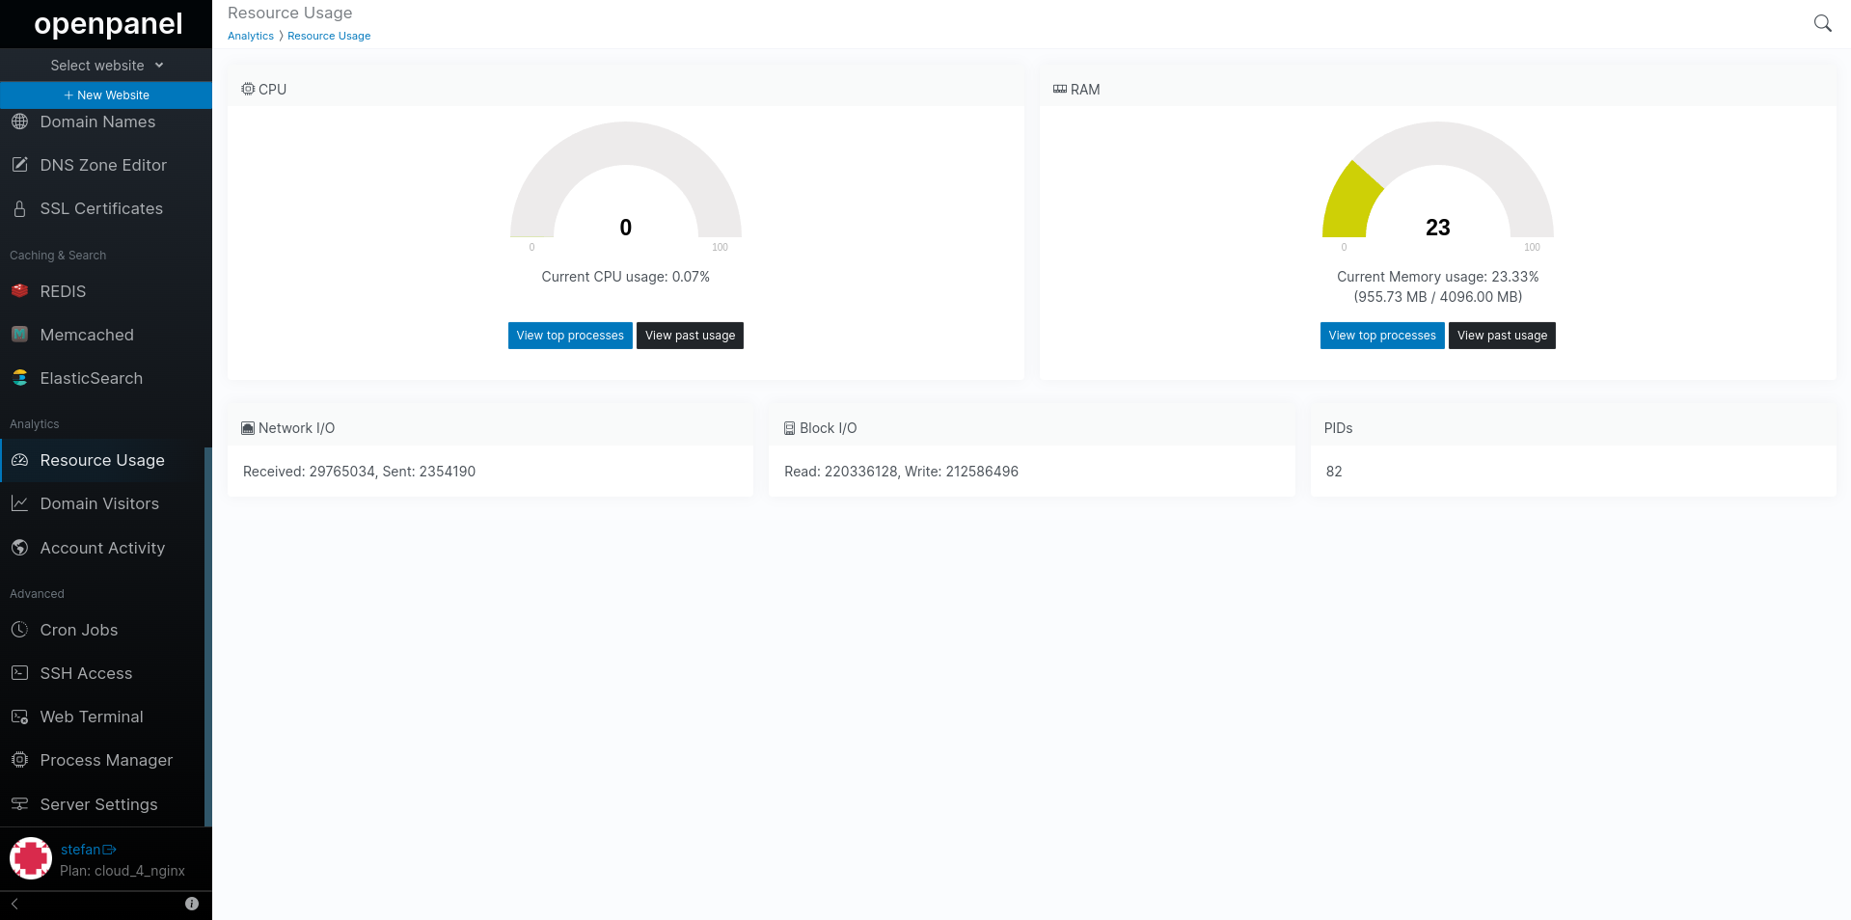Open Process Manager menu item
The width and height of the screenshot is (1851, 920).
coord(102,760)
